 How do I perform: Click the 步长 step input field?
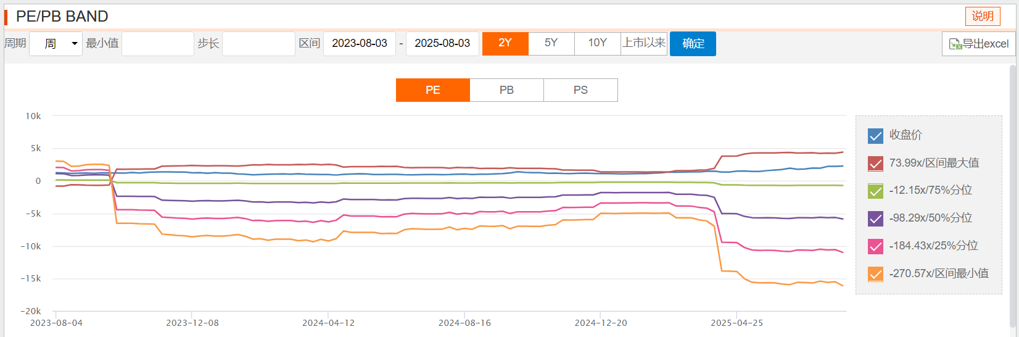point(258,44)
